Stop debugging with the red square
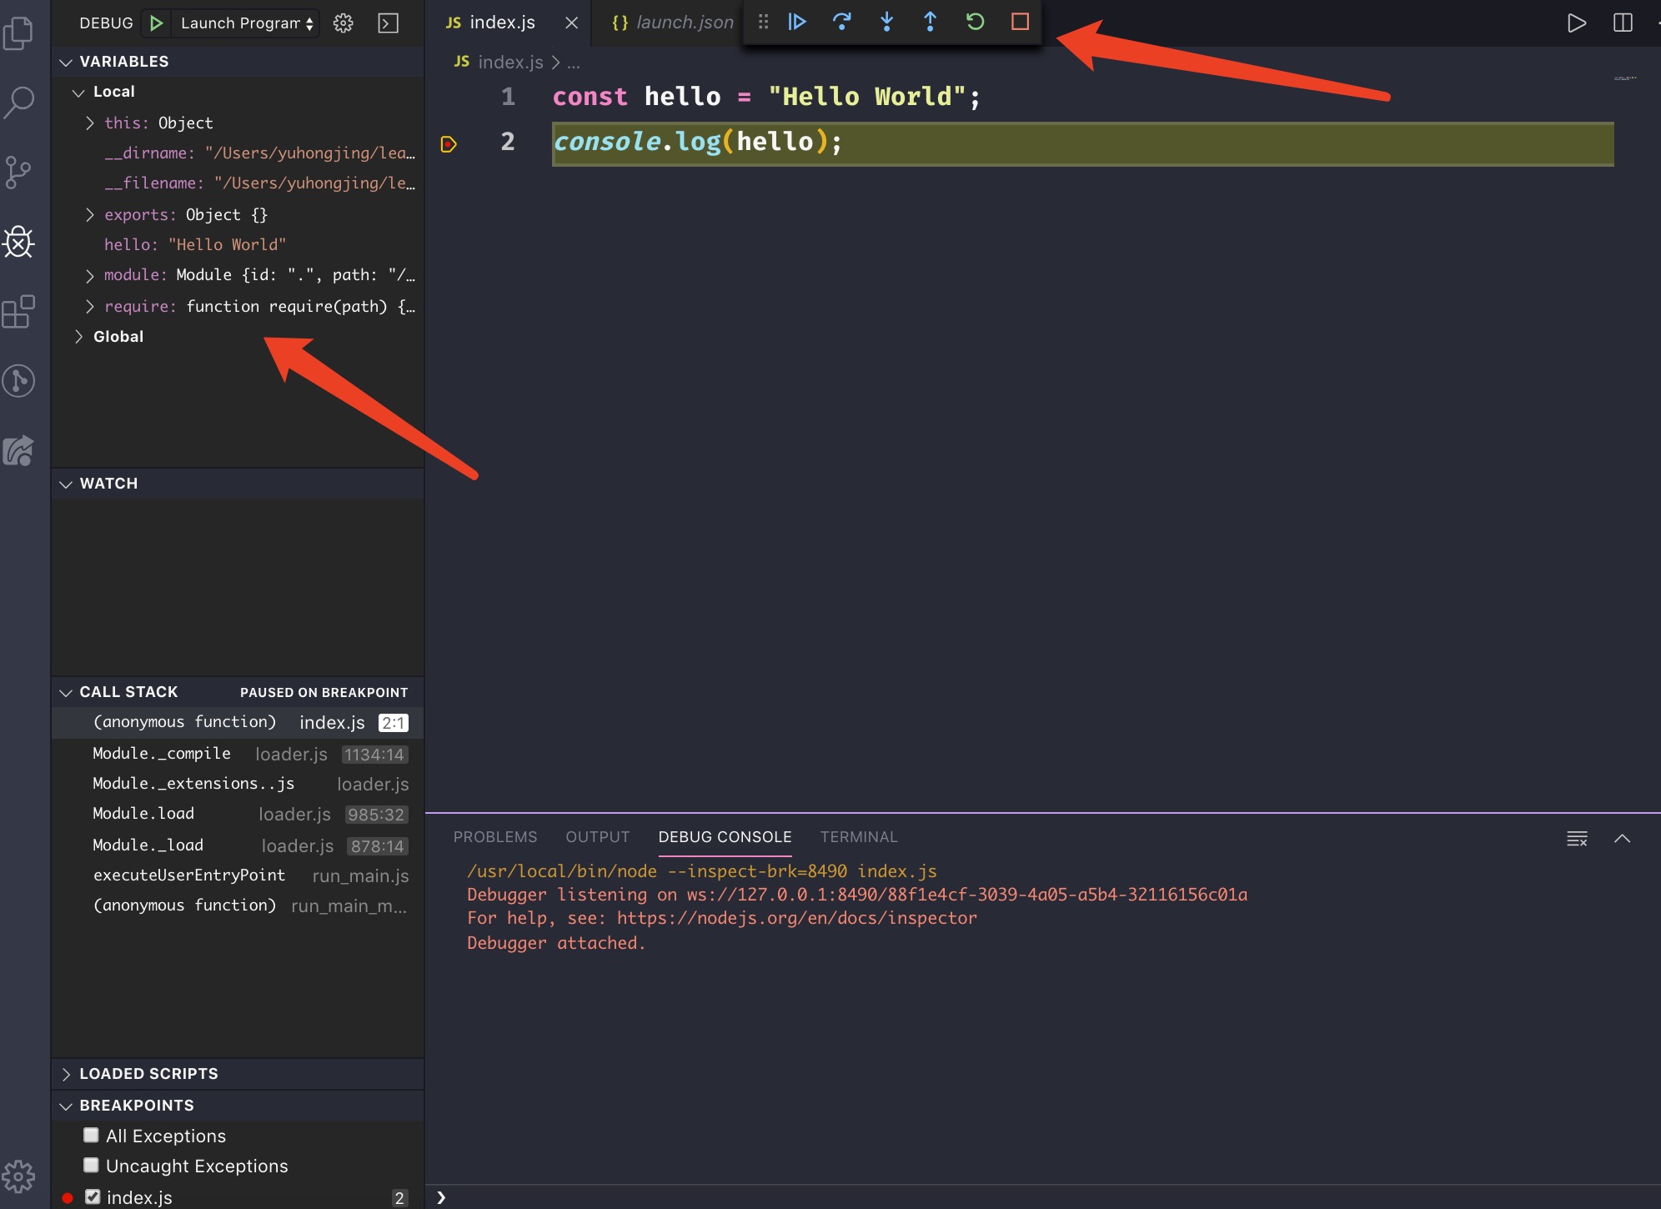 click(1020, 22)
